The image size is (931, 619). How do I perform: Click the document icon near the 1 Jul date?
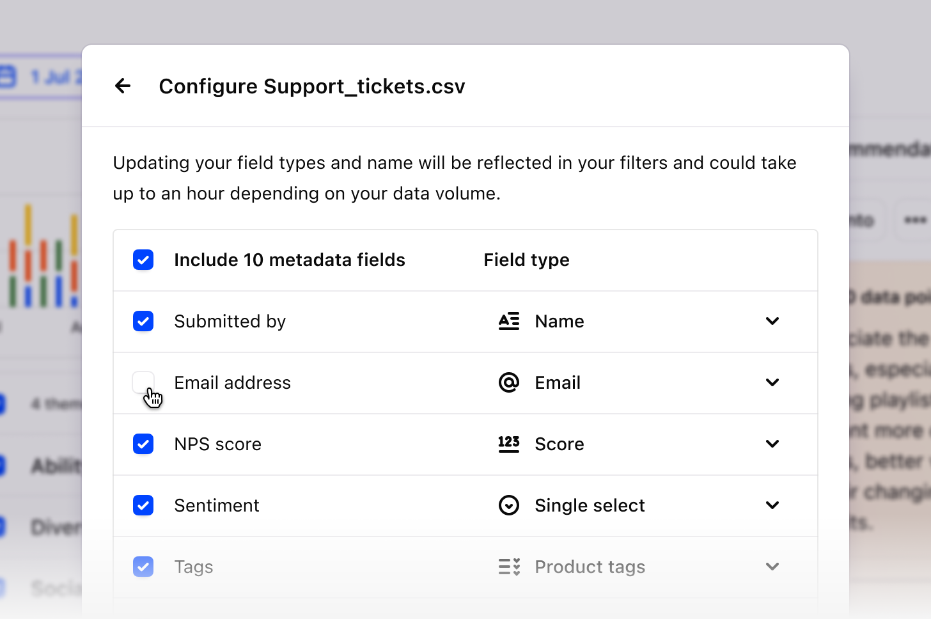pyautogui.click(x=8, y=75)
